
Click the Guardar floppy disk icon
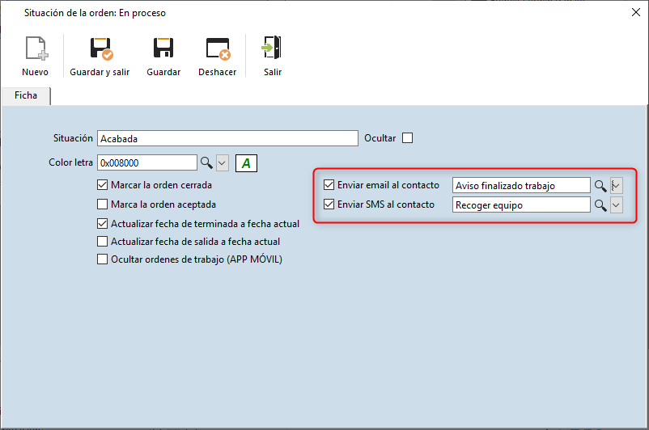163,48
